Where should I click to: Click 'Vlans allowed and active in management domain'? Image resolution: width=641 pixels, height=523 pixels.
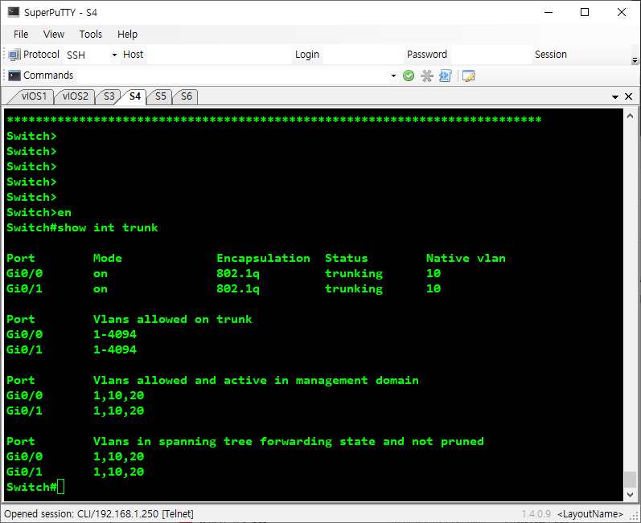256,381
